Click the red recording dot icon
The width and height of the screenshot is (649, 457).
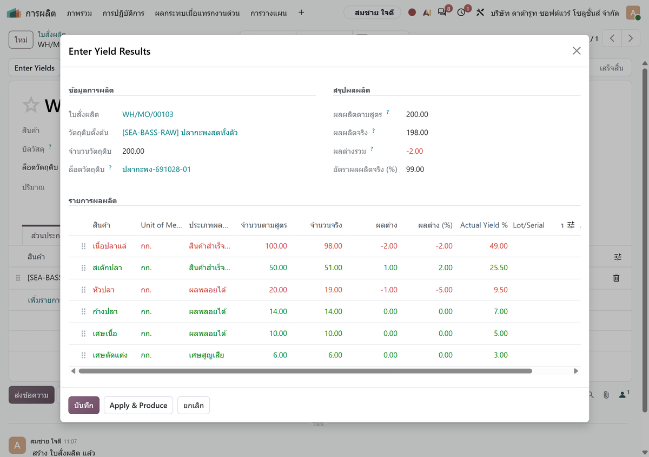(x=412, y=12)
